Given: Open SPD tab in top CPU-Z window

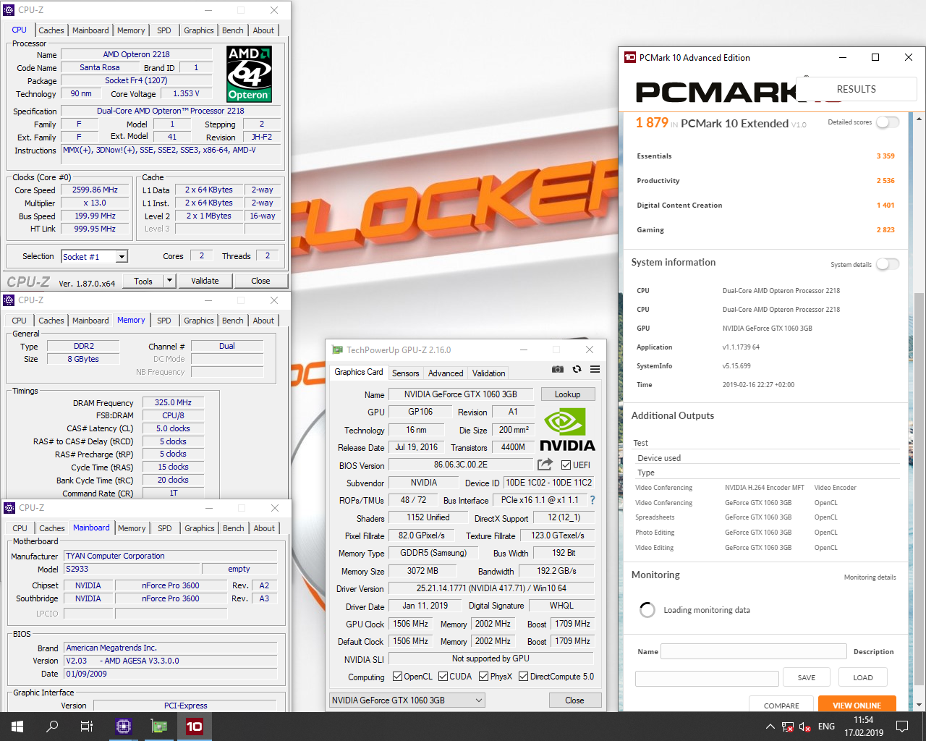Looking at the screenshot, I should [164, 30].
